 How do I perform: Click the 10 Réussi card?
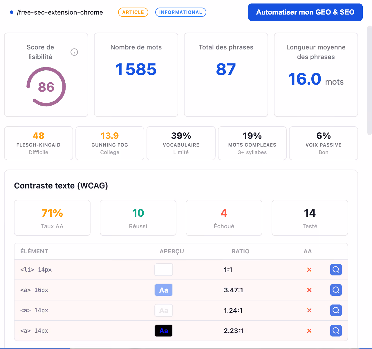point(138,218)
